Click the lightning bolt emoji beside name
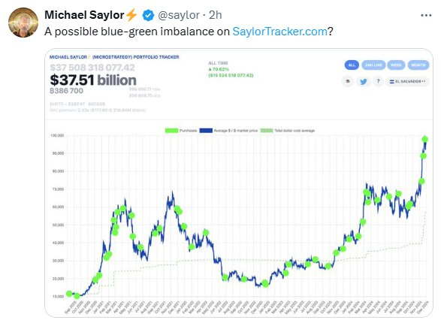The width and height of the screenshot is (441, 320). pyautogui.click(x=131, y=15)
